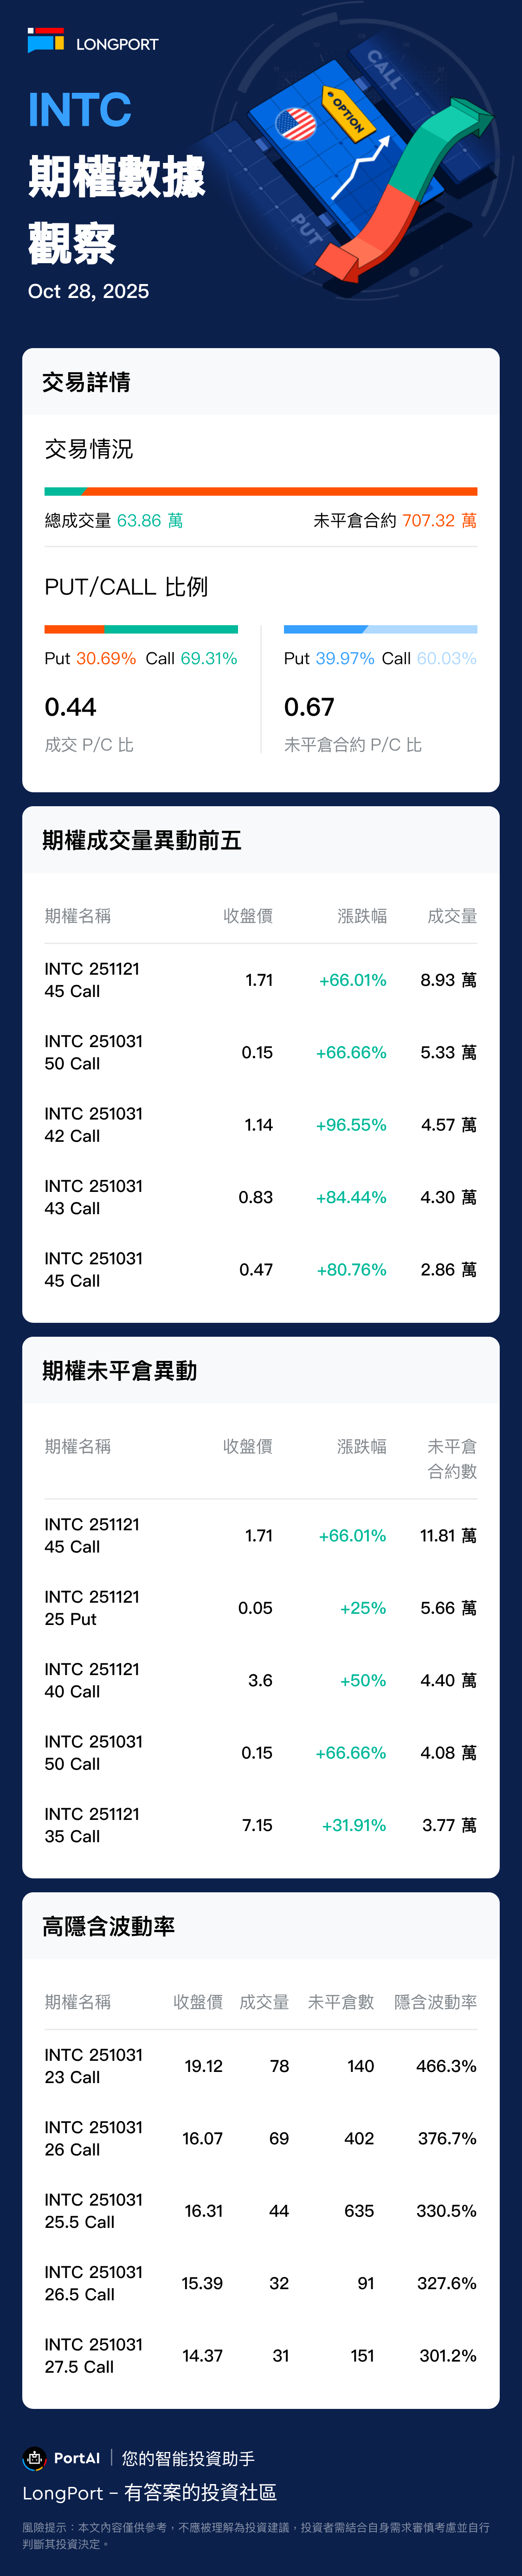The height and width of the screenshot is (2576, 522).
Task: Open the INTC 251031 42 Call row
Action: click(x=260, y=1125)
